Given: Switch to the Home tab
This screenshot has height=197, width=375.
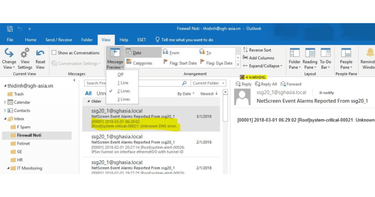Looking at the screenshot, I should click(31, 40).
